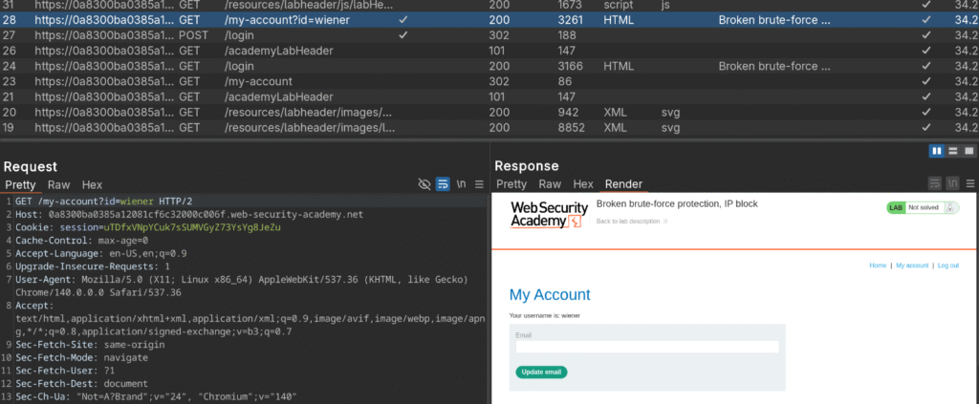The image size is (979, 404).
Task: Click the Web Security Academy logo
Action: click(x=546, y=214)
